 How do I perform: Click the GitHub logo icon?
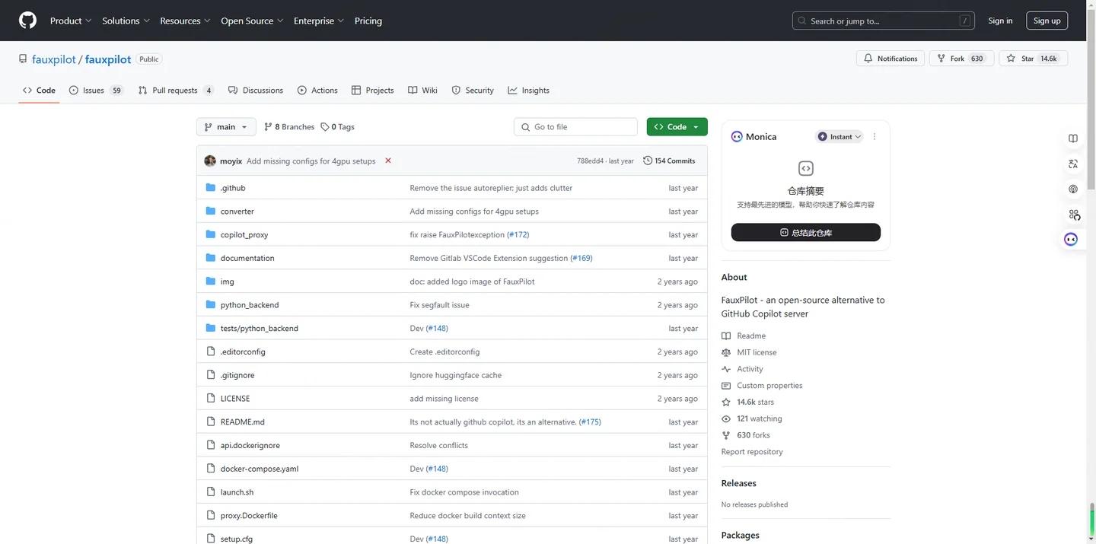27,21
